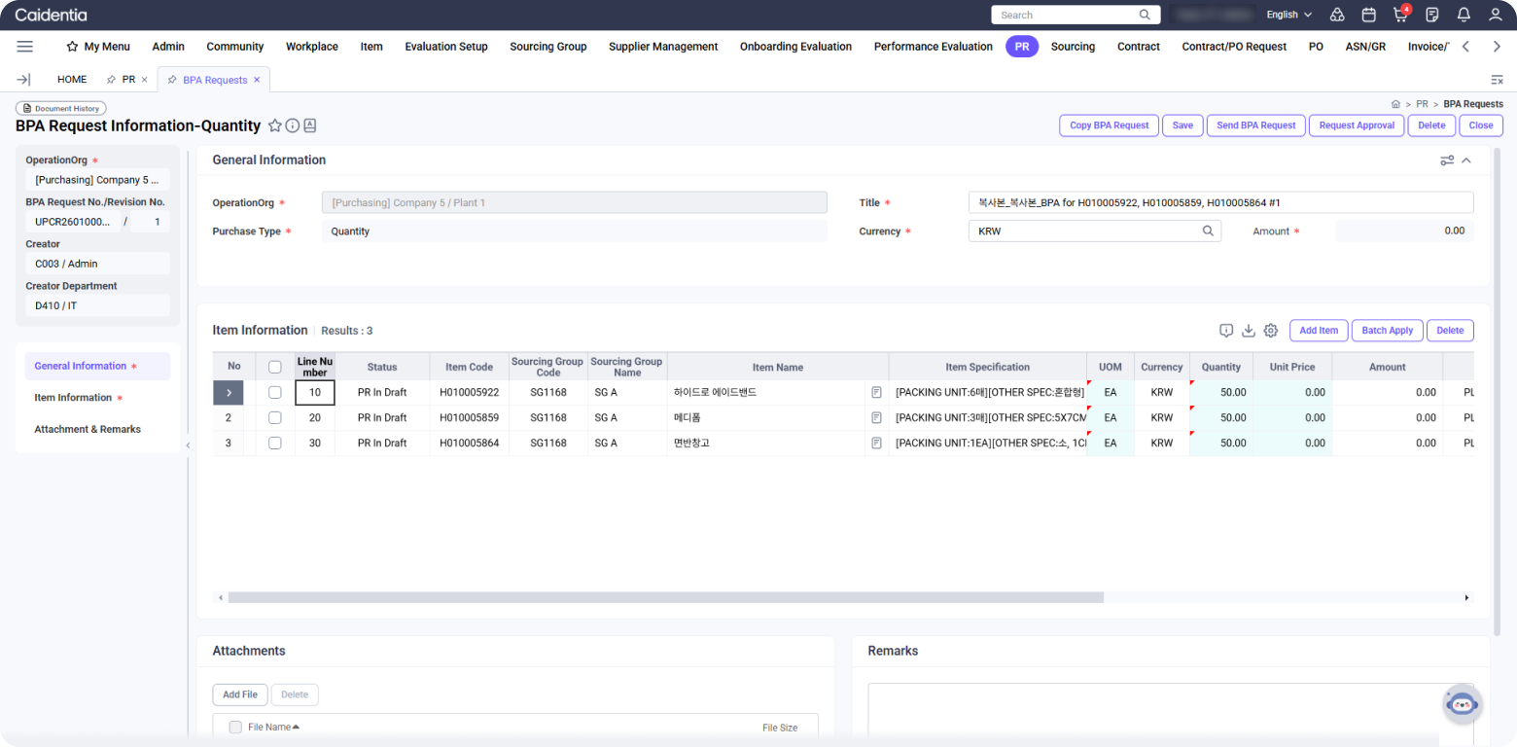Image resolution: width=1517 pixels, height=747 pixels.
Task: Check the box for line 10
Action: coord(275,393)
